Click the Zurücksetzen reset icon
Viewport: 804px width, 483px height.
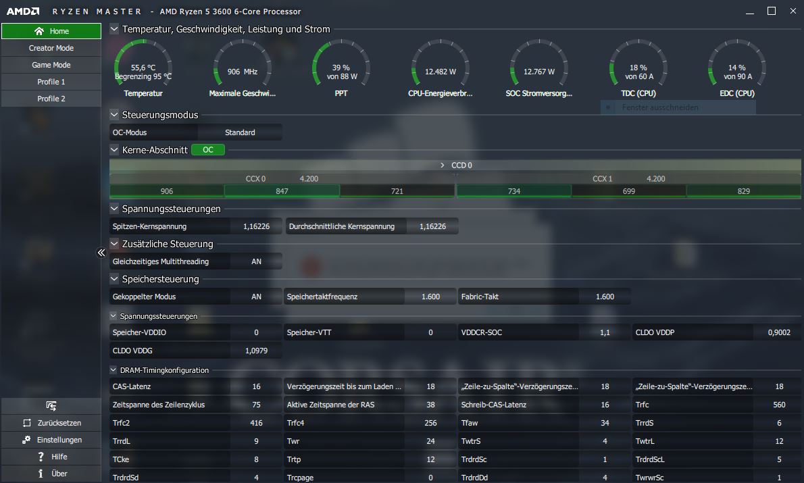(27, 423)
